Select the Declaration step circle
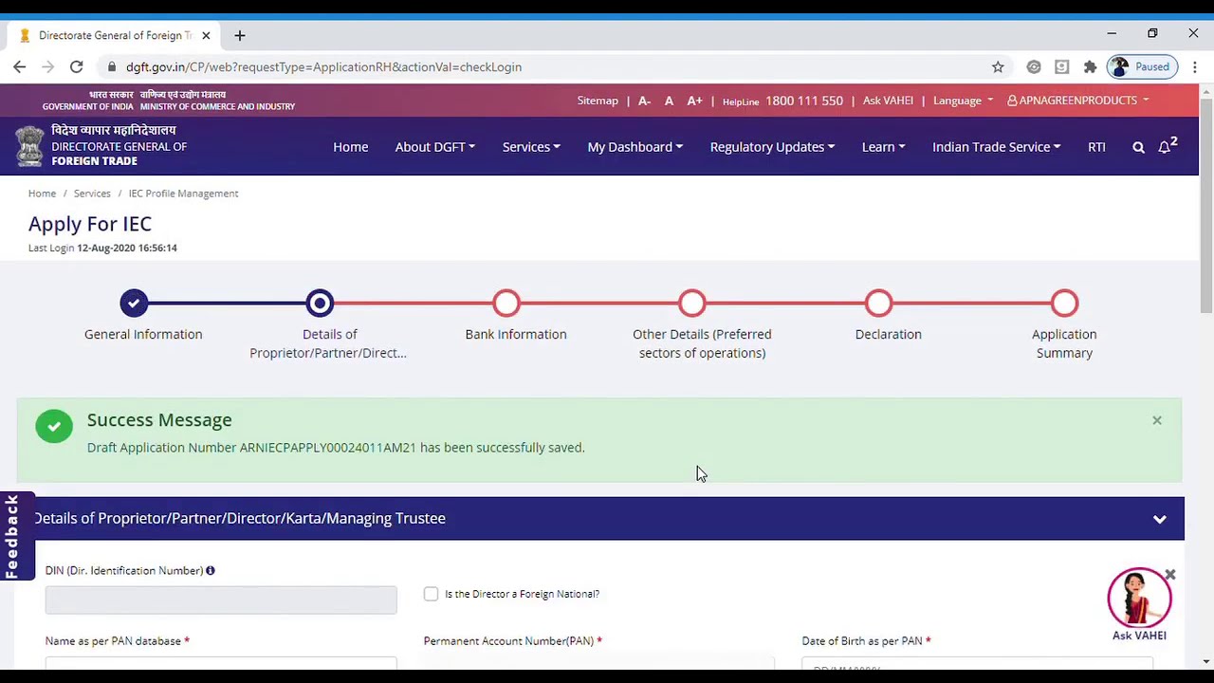This screenshot has width=1214, height=683. [878, 304]
